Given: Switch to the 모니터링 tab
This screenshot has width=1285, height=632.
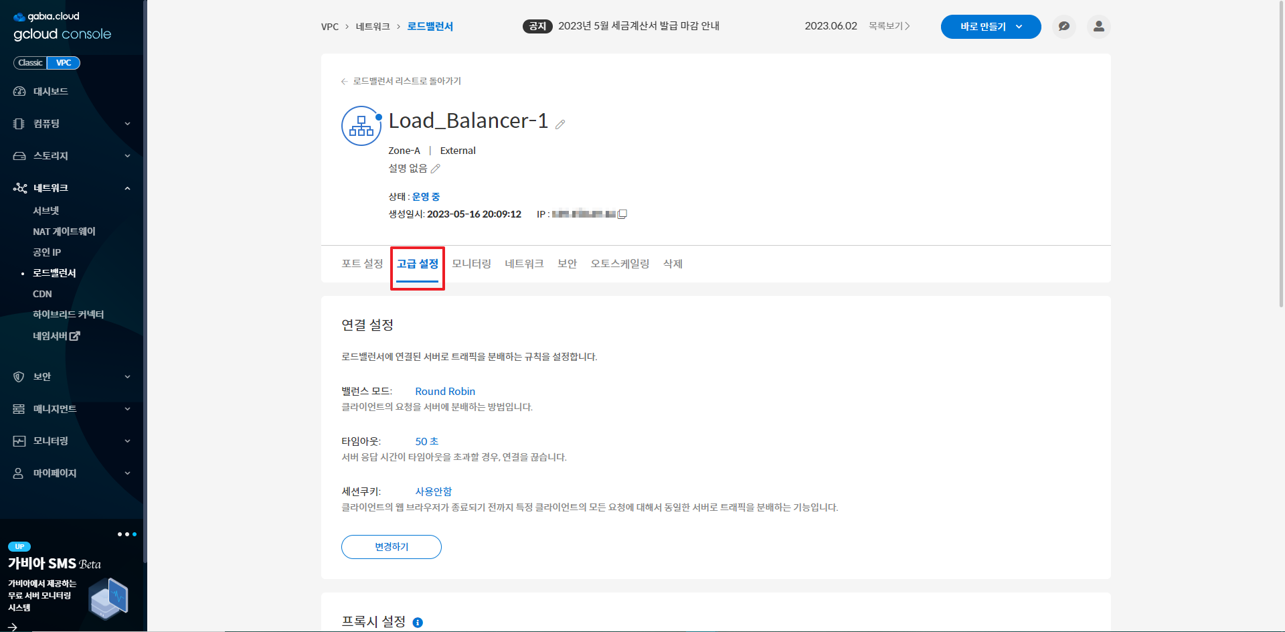Looking at the screenshot, I should coord(472,264).
